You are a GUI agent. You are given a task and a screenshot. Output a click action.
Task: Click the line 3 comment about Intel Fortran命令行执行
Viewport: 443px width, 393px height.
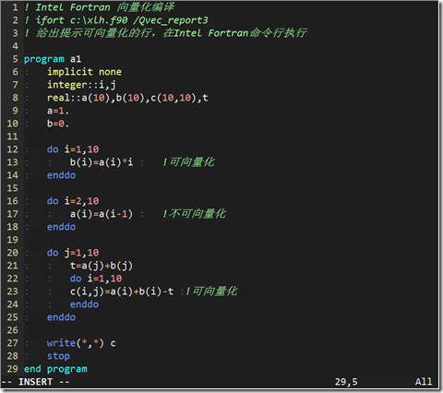(x=165, y=33)
